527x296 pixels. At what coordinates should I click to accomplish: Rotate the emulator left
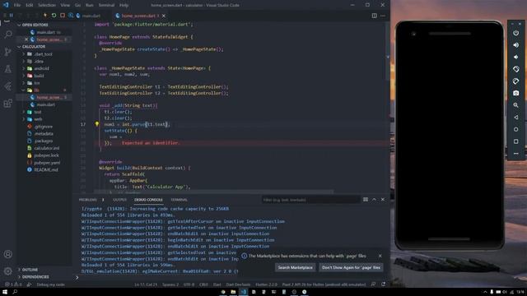[x=516, y=69]
